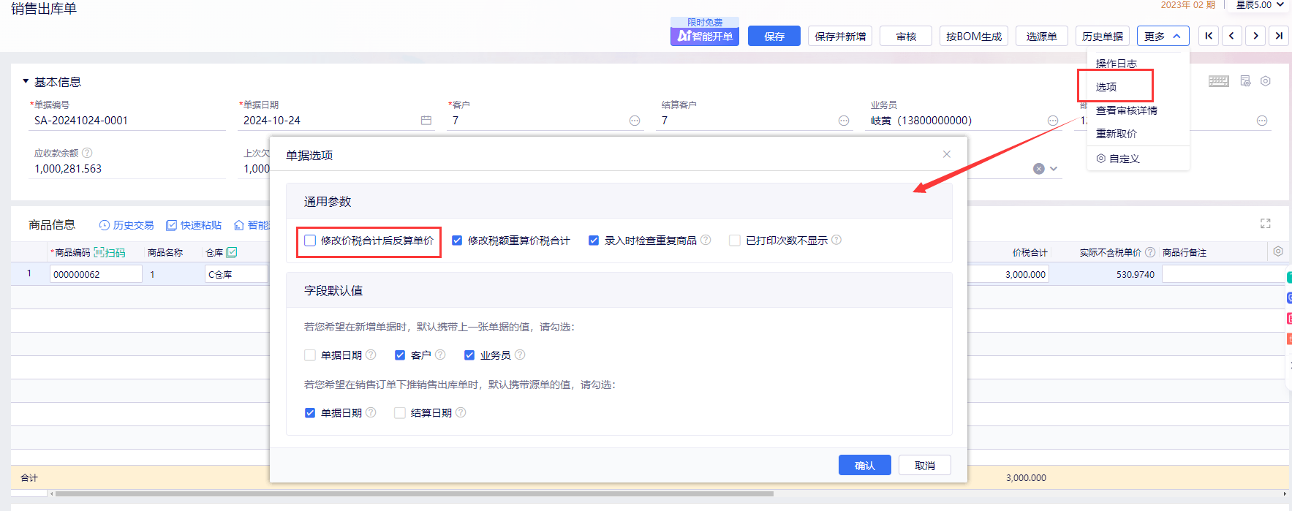Click 按BOM生成 button

(974, 36)
